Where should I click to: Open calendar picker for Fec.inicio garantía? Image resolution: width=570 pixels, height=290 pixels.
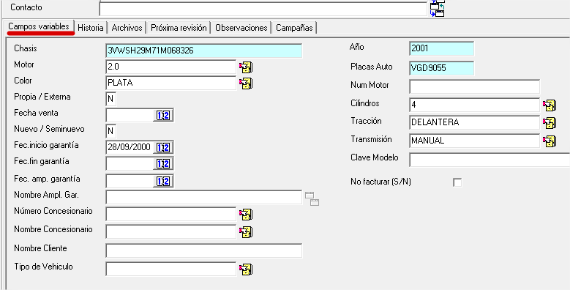pyautogui.click(x=163, y=147)
